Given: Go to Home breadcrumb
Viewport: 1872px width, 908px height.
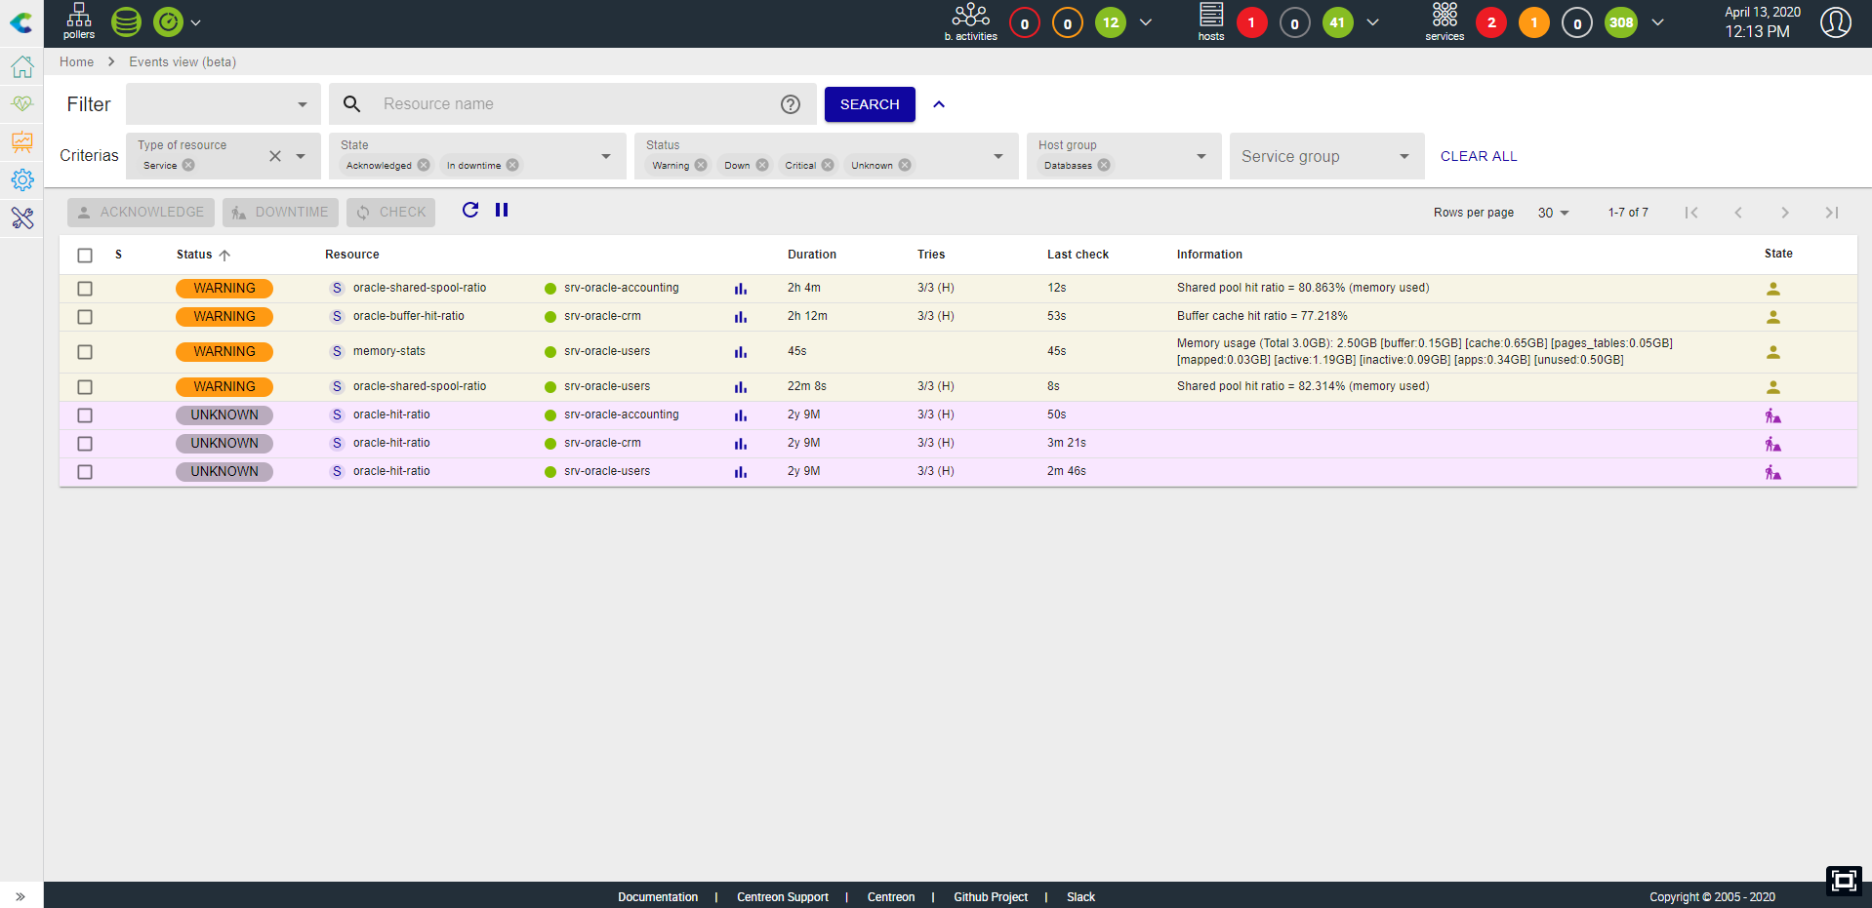Looking at the screenshot, I should point(77,61).
